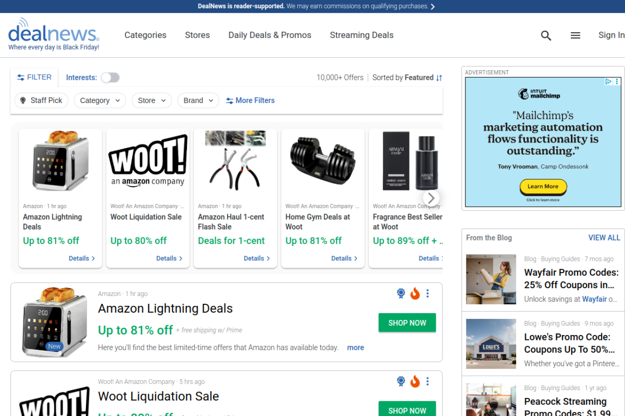This screenshot has height=416, width=625.
Task: Expand the Store filter dropdown
Action: (x=151, y=100)
